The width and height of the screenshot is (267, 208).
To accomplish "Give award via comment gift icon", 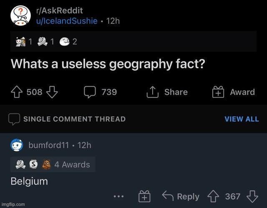I will [144, 196].
